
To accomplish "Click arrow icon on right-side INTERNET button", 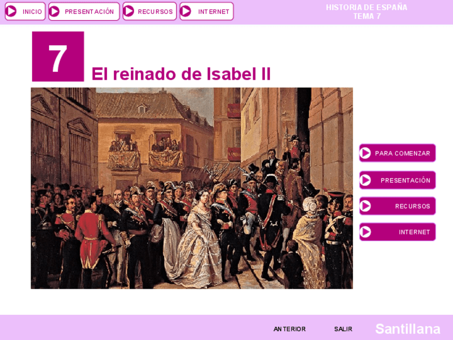I will pos(365,232).
